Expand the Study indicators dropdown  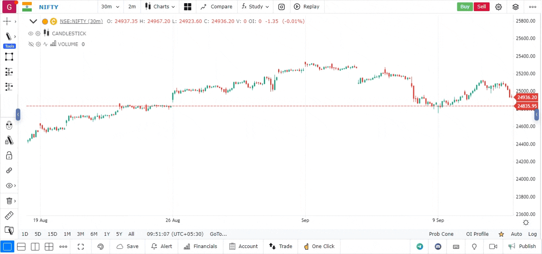point(256,7)
